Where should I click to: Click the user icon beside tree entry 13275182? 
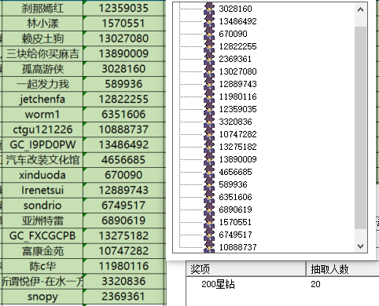(x=209, y=147)
